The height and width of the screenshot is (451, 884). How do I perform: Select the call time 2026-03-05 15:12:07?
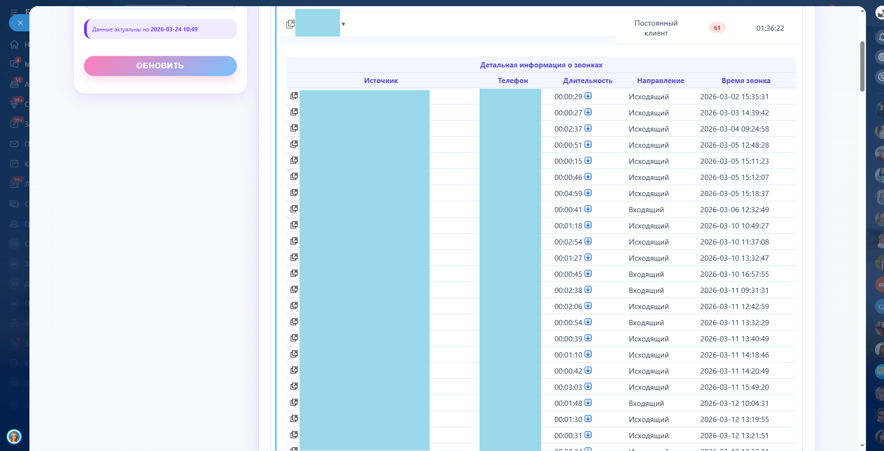[734, 178]
